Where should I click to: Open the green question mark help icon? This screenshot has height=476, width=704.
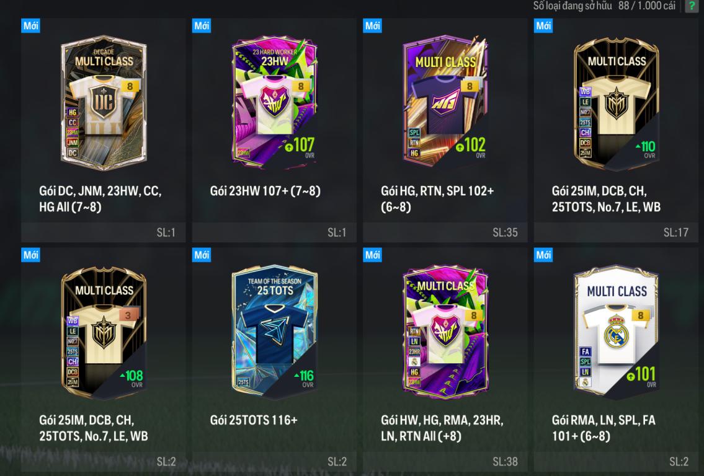click(x=692, y=6)
